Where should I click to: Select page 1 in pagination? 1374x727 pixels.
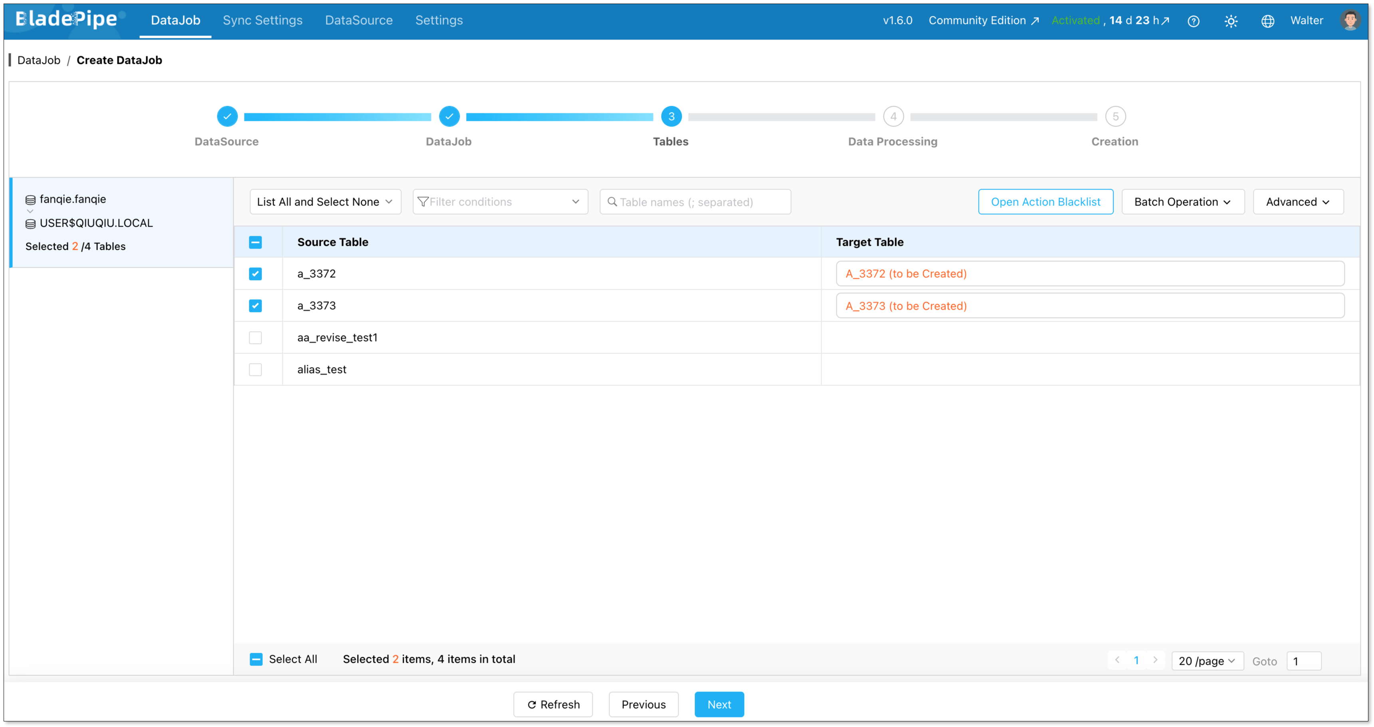click(x=1136, y=660)
